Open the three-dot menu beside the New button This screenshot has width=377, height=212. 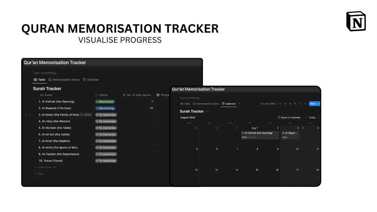(305, 104)
